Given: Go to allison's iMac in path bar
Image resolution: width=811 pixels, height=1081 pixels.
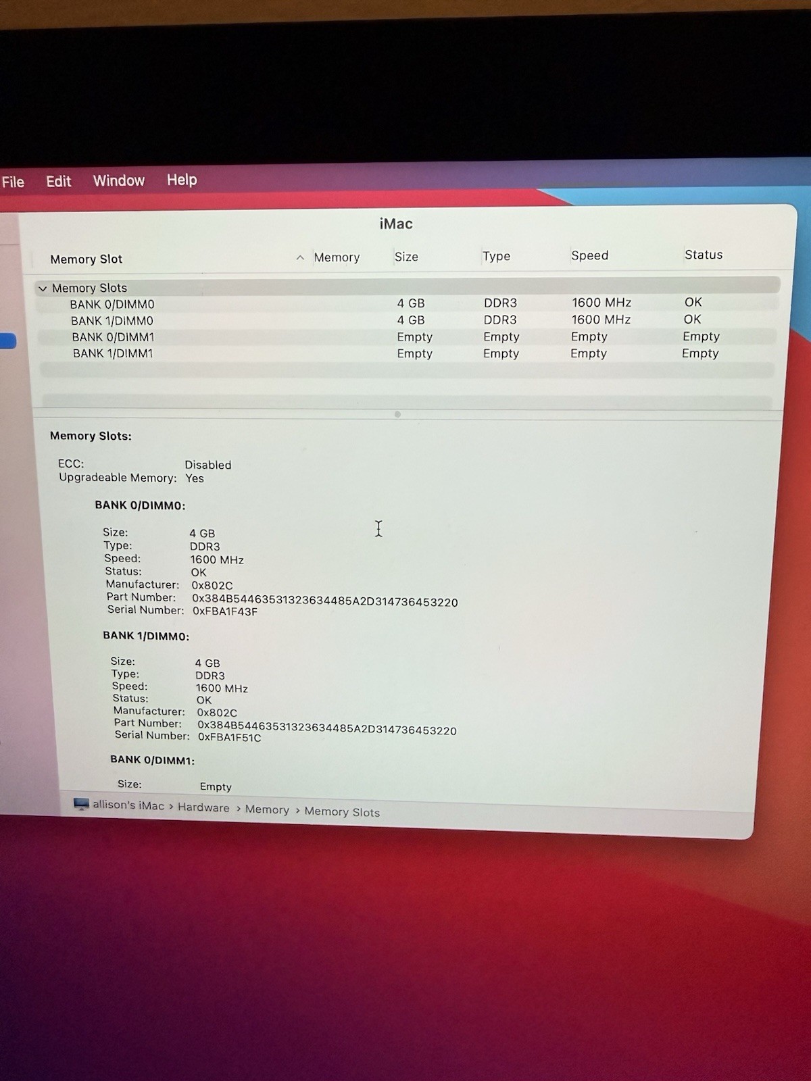Looking at the screenshot, I should [x=128, y=805].
